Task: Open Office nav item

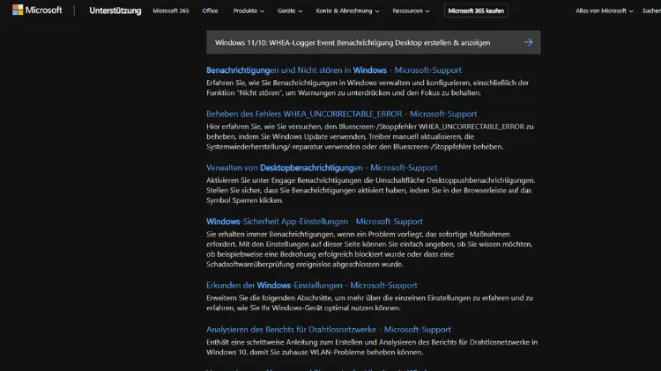Action: coord(210,11)
